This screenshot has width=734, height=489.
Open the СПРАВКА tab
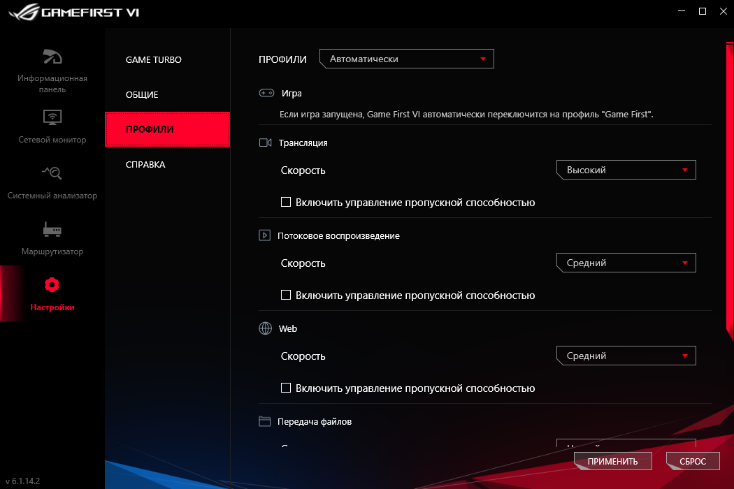pos(145,164)
